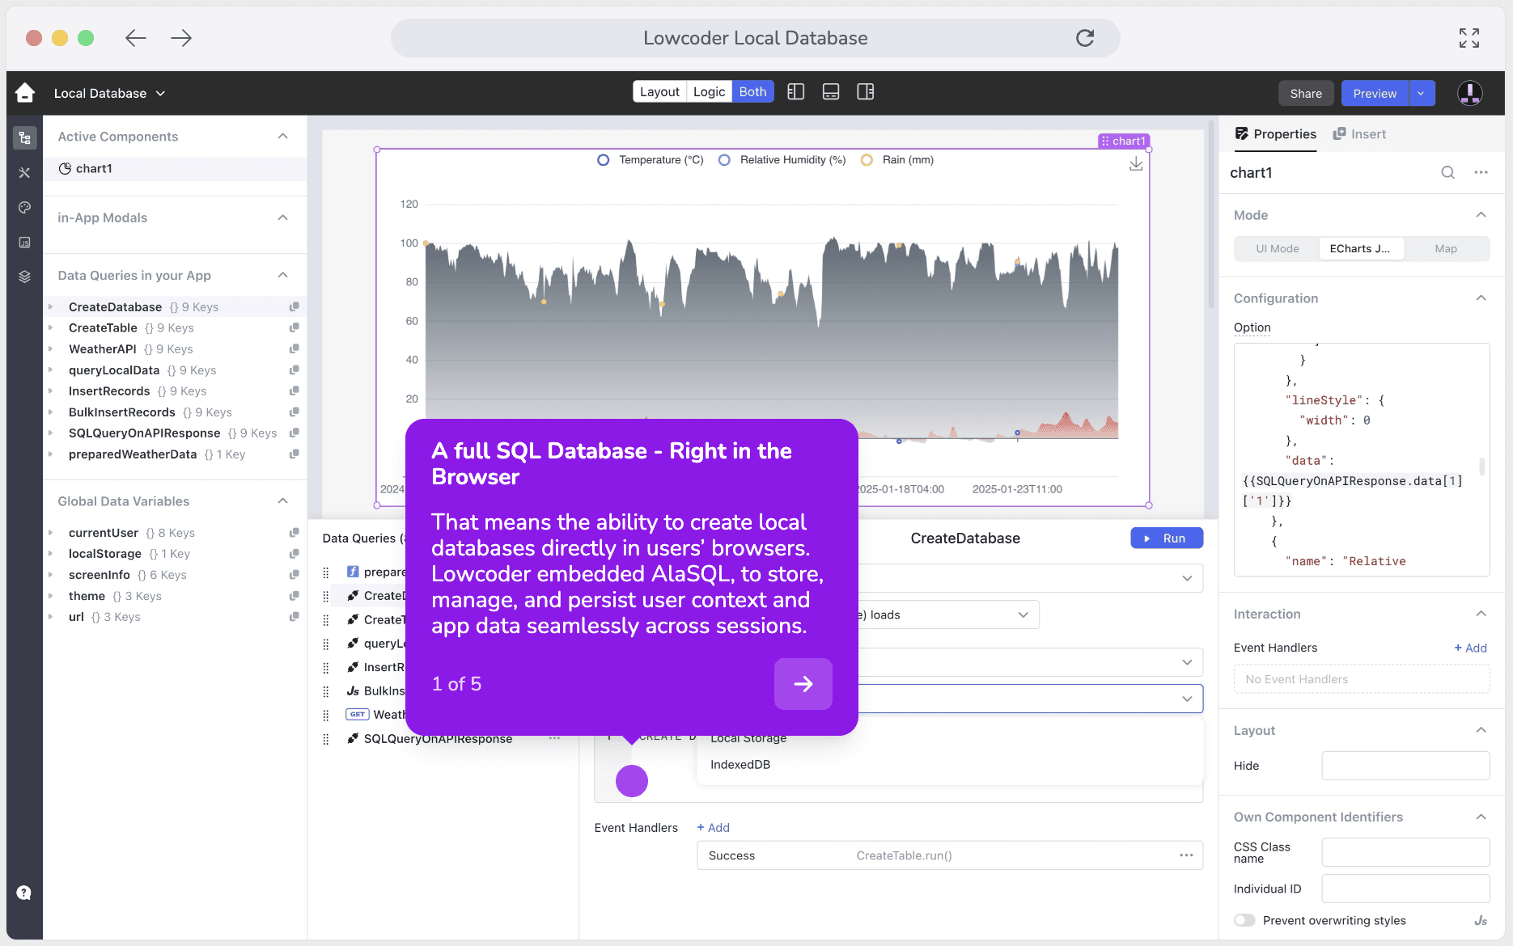The width and height of the screenshot is (1513, 946).
Task: Toggle the bottom panel layout icon
Action: 831,92
